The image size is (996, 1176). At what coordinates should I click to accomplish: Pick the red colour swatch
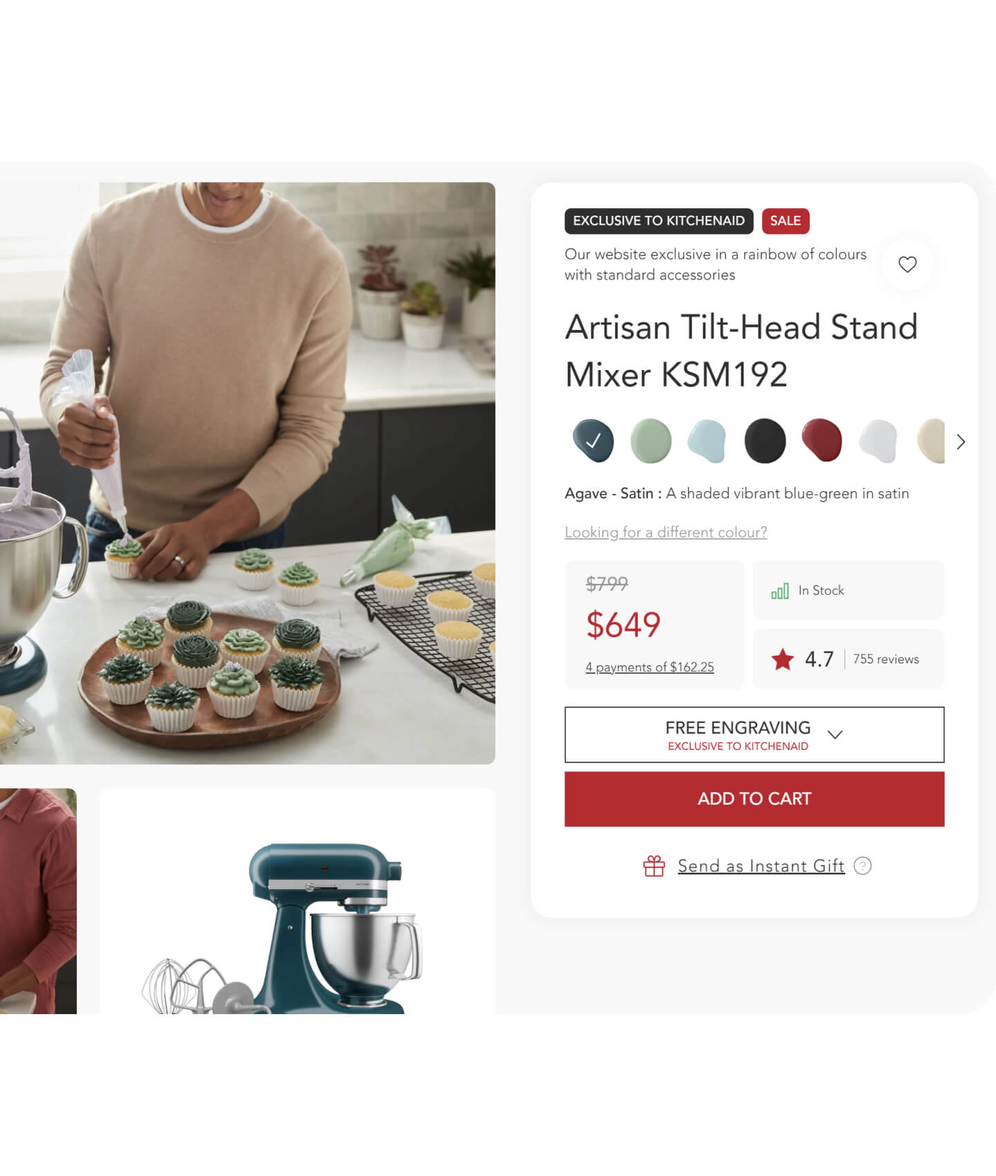click(x=822, y=441)
